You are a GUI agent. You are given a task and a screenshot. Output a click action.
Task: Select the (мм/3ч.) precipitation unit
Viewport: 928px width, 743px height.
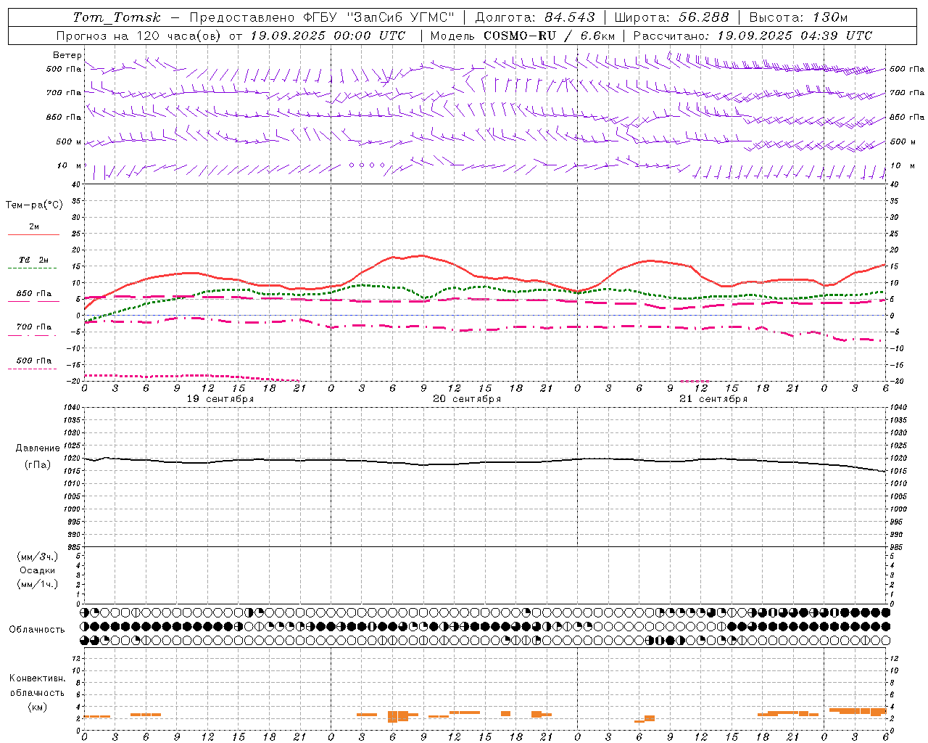tap(38, 557)
